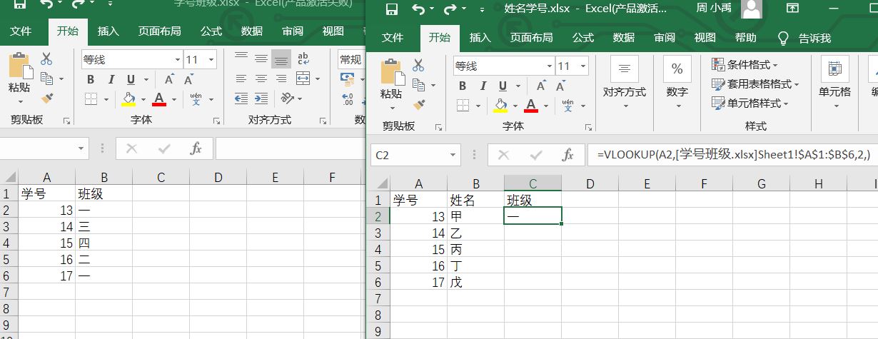Screen dimensions: 878x339
Task: Click the borders icon in 姓名学号 window
Action: click(463, 106)
